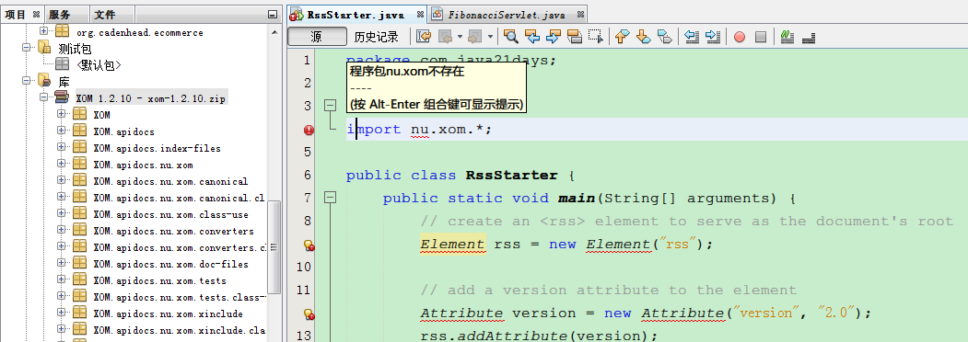This screenshot has height=342, width=968.
Task: Click the navigate Back arrow icon
Action: [445, 37]
